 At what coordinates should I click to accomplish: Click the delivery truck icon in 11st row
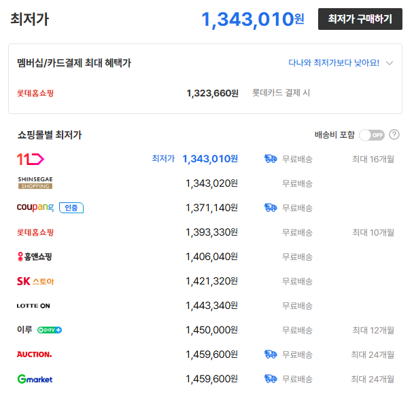point(271,159)
